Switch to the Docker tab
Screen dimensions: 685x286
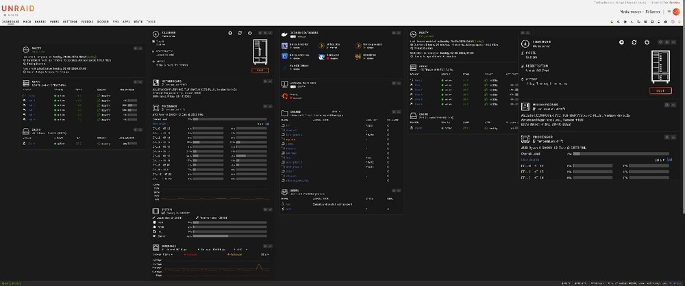click(x=103, y=21)
